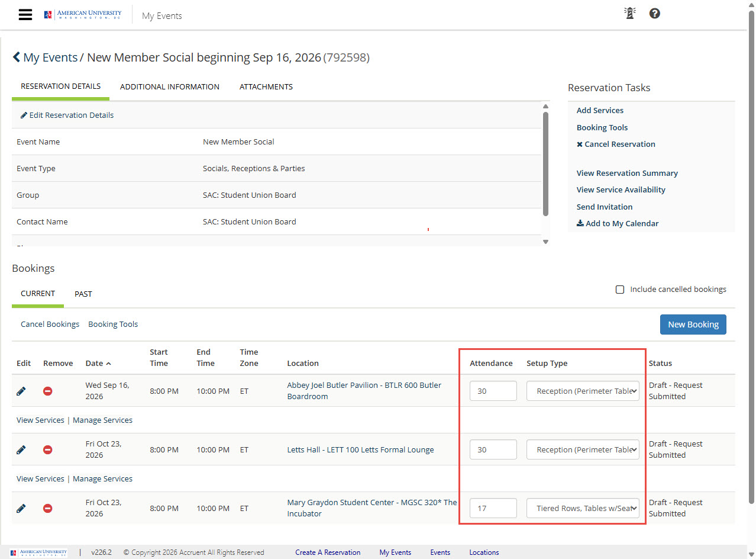This screenshot has height=559, width=756.
Task: Click the American University logo in header
Action: point(83,15)
